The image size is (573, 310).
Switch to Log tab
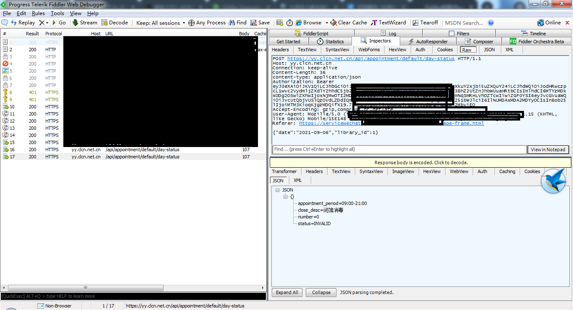pos(388,34)
